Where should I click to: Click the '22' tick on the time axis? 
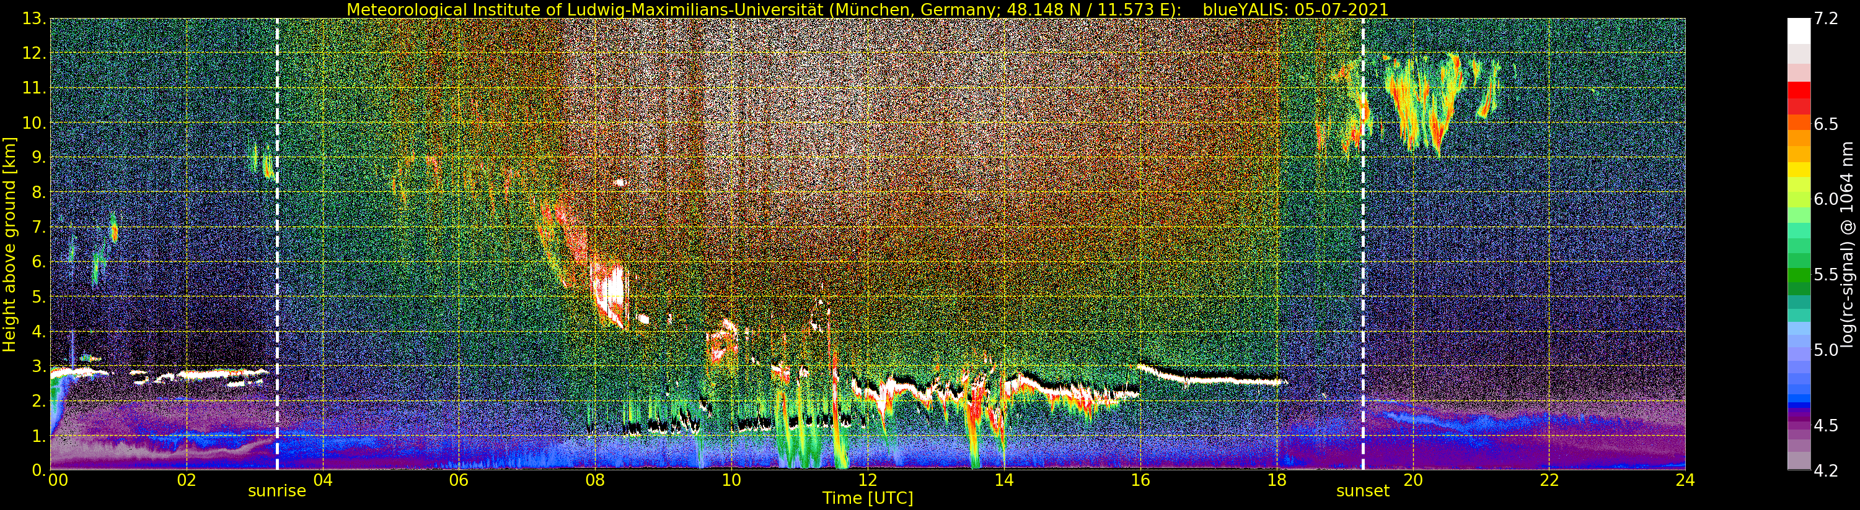[x=1549, y=480]
